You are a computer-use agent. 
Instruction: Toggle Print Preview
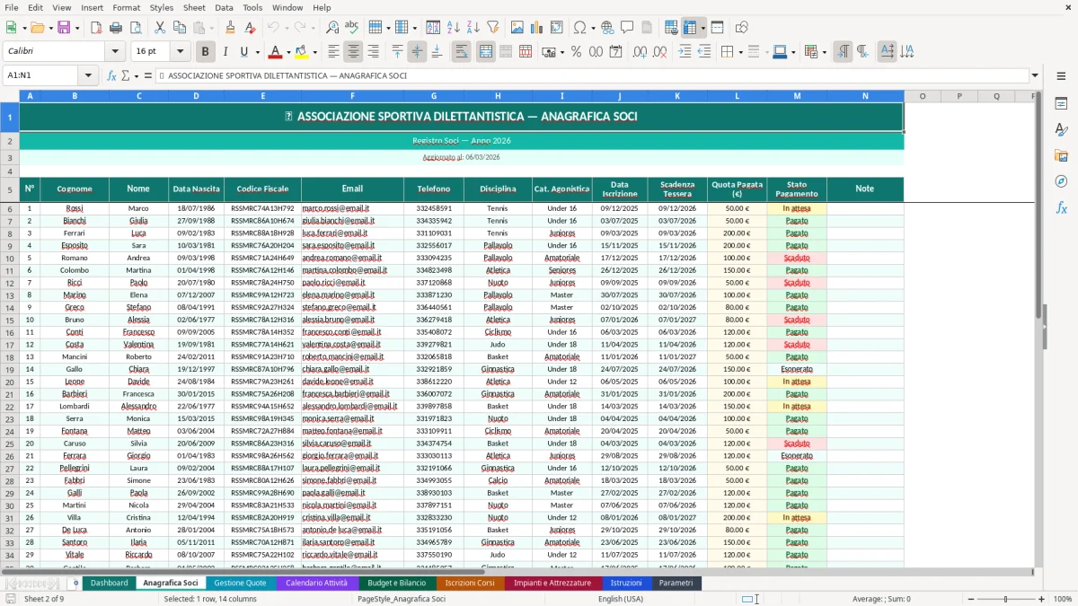[x=135, y=28]
